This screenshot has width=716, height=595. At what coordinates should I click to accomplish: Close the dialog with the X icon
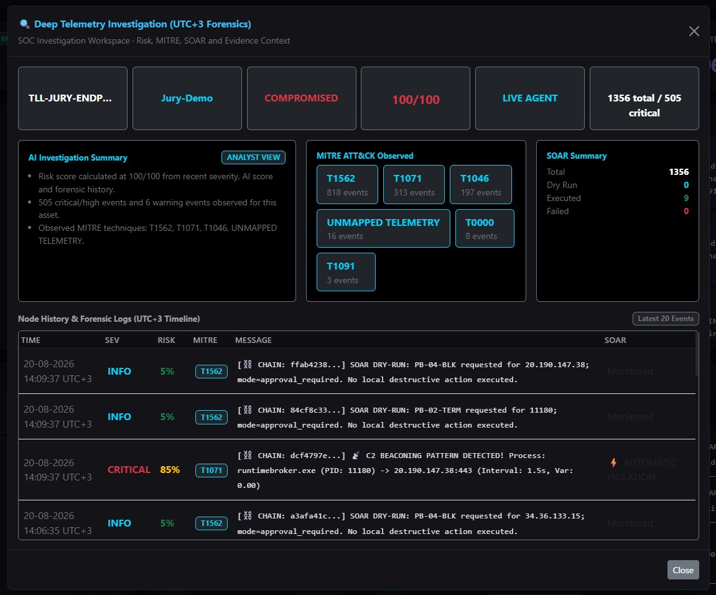tap(694, 31)
